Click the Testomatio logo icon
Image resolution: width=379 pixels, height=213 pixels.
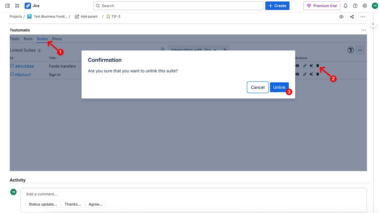click(351, 50)
